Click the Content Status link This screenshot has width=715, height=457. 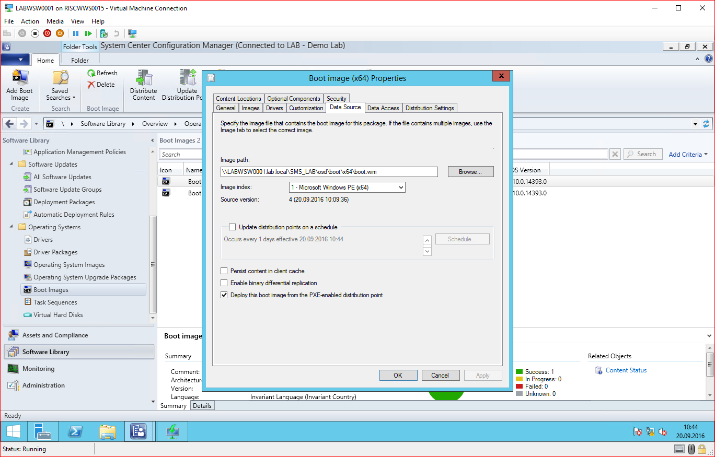[626, 370]
